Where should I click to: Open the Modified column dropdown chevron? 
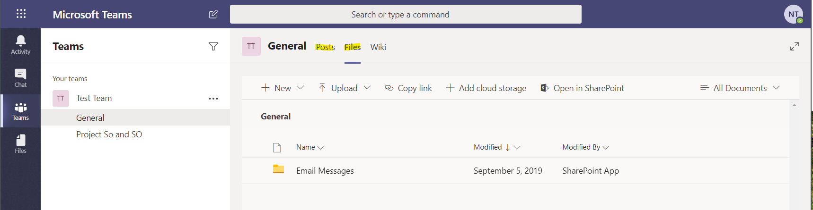(x=517, y=148)
